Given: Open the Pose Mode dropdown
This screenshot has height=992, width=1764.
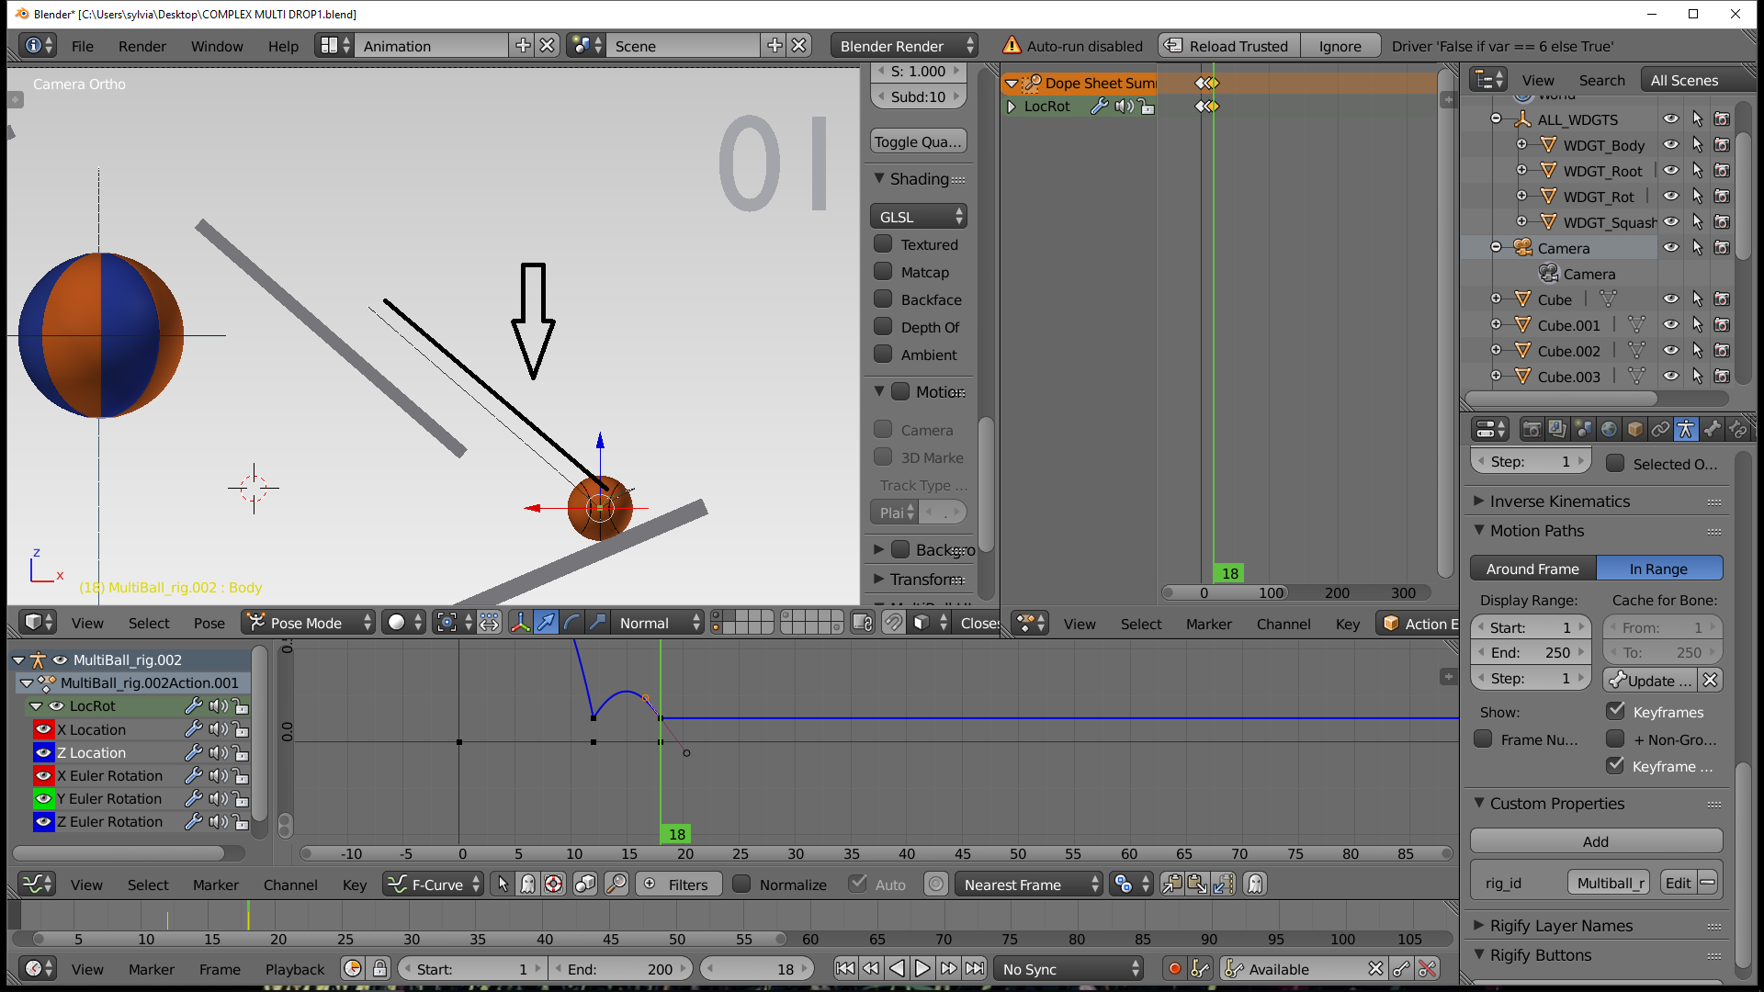Looking at the screenshot, I should pyautogui.click(x=308, y=622).
